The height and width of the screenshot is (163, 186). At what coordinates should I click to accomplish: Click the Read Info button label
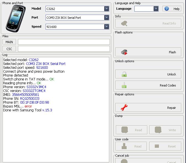tap(169, 23)
